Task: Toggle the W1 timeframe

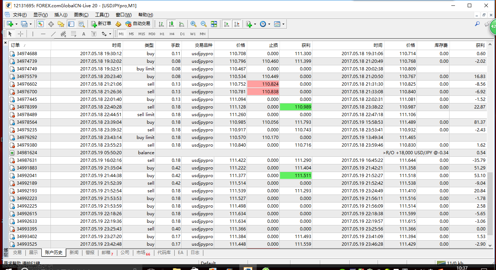Action: pyautogui.click(x=192, y=34)
